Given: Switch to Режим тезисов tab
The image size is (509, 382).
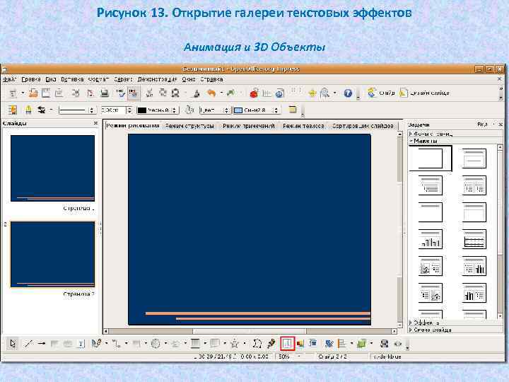Looking at the screenshot, I should (x=303, y=126).
